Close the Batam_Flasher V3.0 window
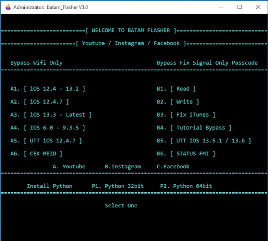The image size is (268, 241). coord(258,7)
